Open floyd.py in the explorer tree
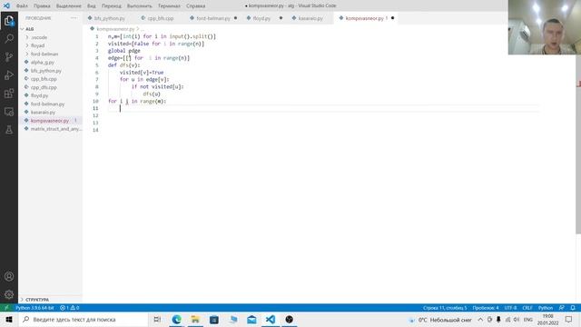This screenshot has height=327, width=581. (39, 95)
